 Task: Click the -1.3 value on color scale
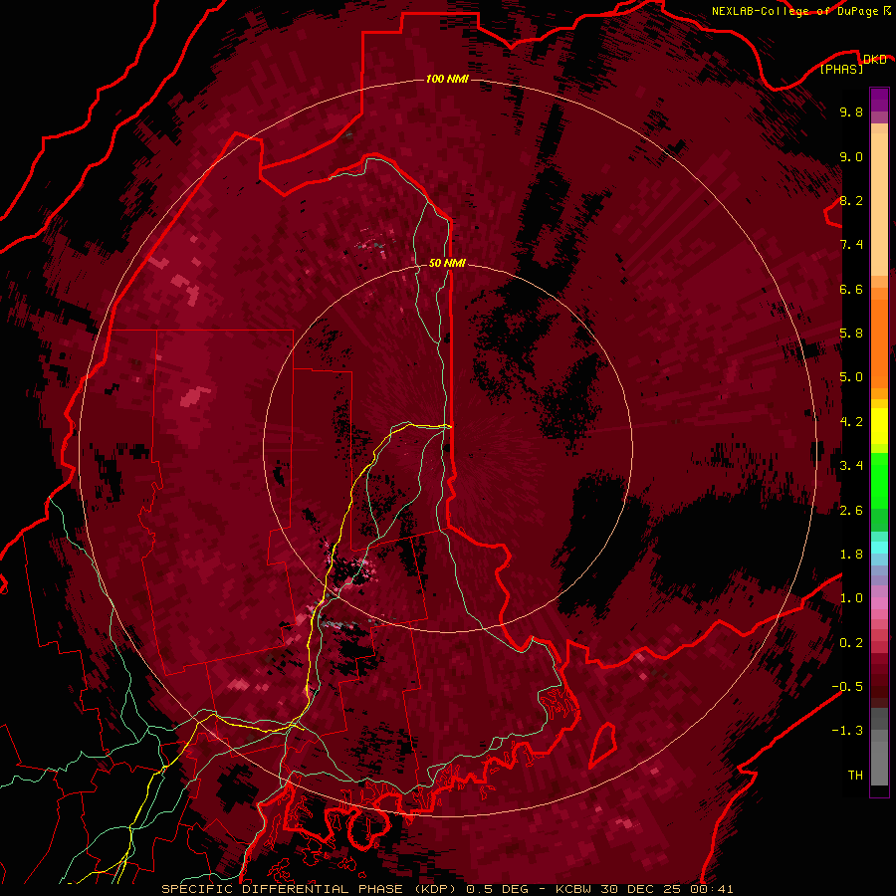[x=847, y=731]
